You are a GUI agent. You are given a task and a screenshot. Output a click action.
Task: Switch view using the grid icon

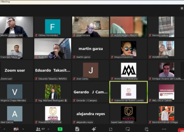point(182,8)
